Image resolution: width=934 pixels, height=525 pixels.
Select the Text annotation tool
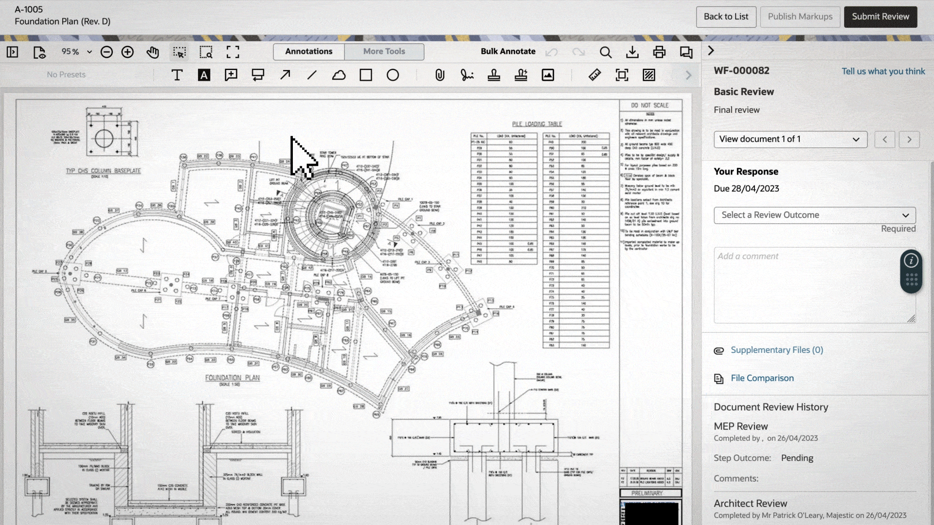[177, 75]
